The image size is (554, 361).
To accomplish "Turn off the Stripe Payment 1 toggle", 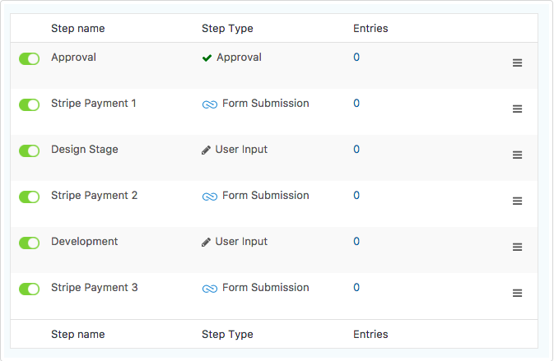I will click(x=30, y=104).
